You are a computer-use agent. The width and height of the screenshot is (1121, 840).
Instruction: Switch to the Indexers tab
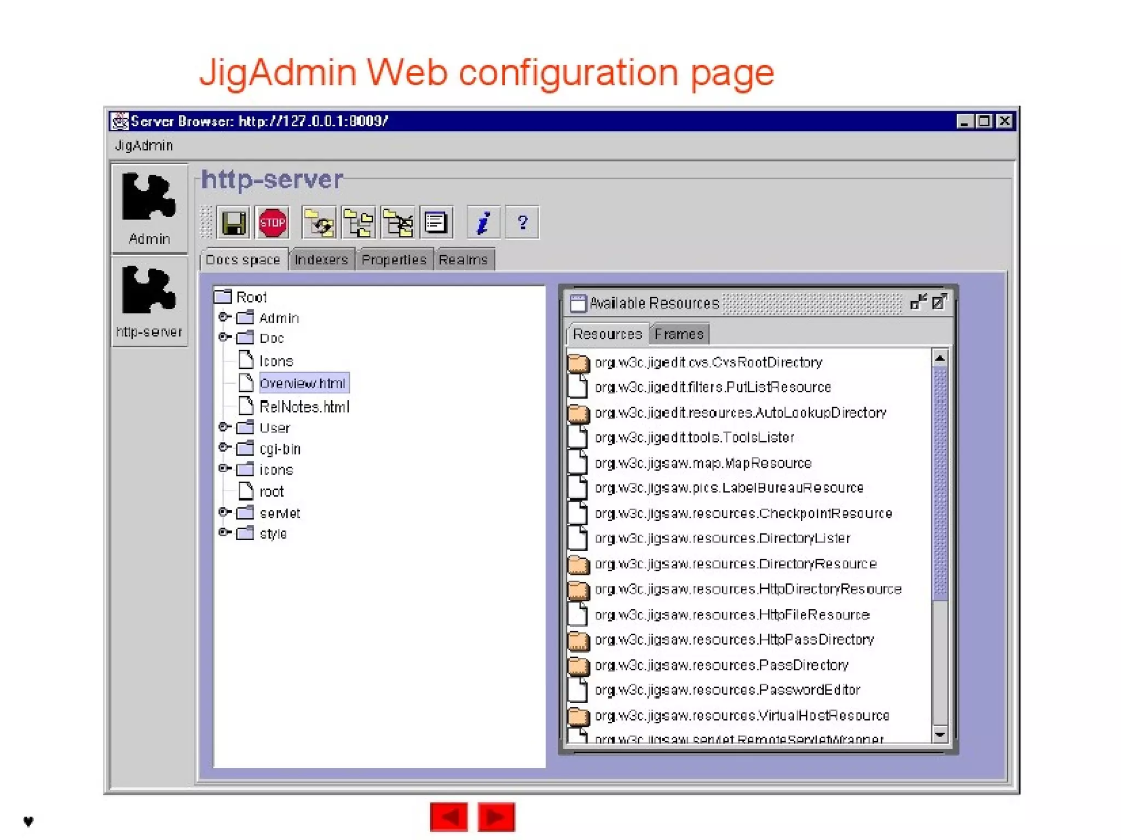click(x=321, y=260)
